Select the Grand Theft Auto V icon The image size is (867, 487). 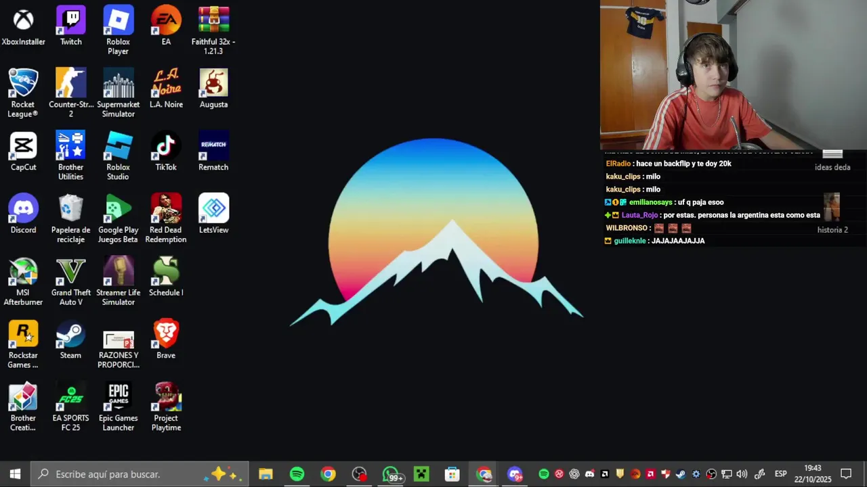pos(70,282)
